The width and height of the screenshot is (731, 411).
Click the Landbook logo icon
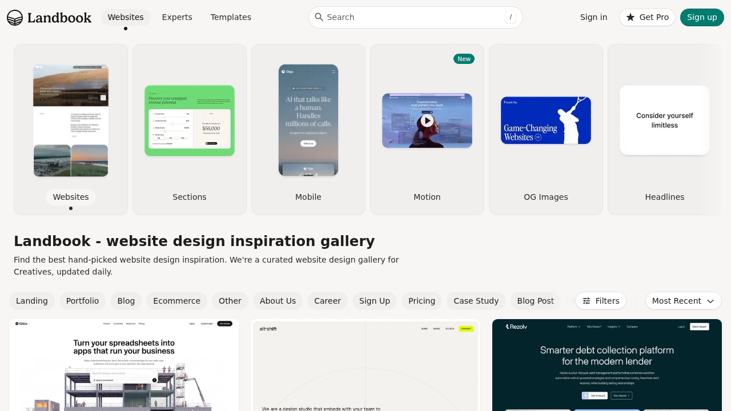(x=15, y=18)
